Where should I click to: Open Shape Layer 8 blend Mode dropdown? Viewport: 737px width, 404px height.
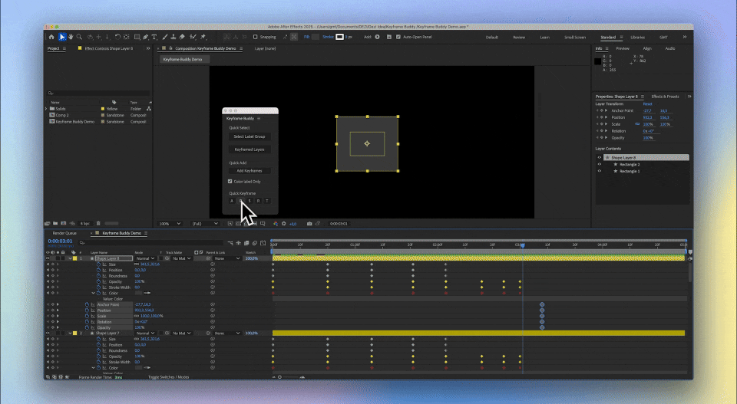[x=145, y=258]
